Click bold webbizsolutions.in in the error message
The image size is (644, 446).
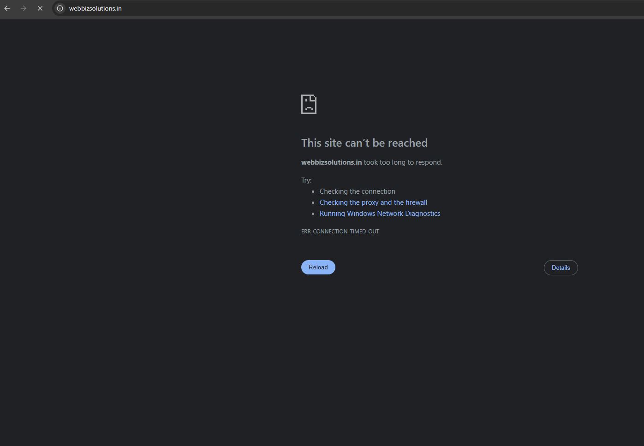(x=331, y=162)
